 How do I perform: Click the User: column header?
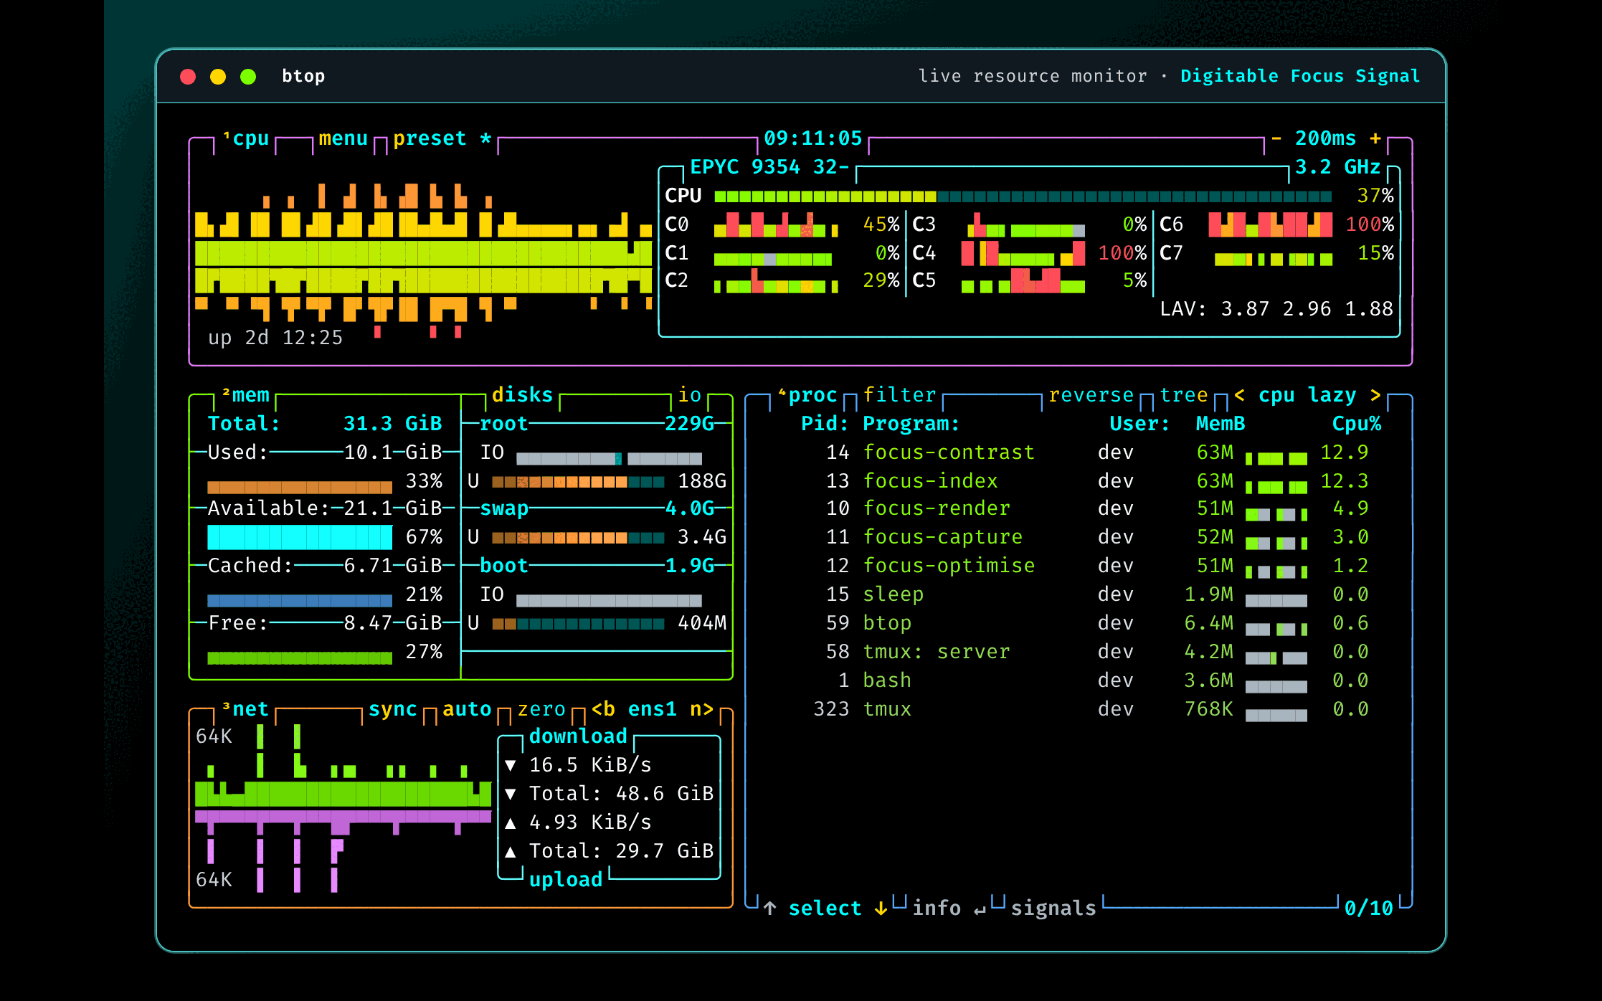click(x=1139, y=424)
